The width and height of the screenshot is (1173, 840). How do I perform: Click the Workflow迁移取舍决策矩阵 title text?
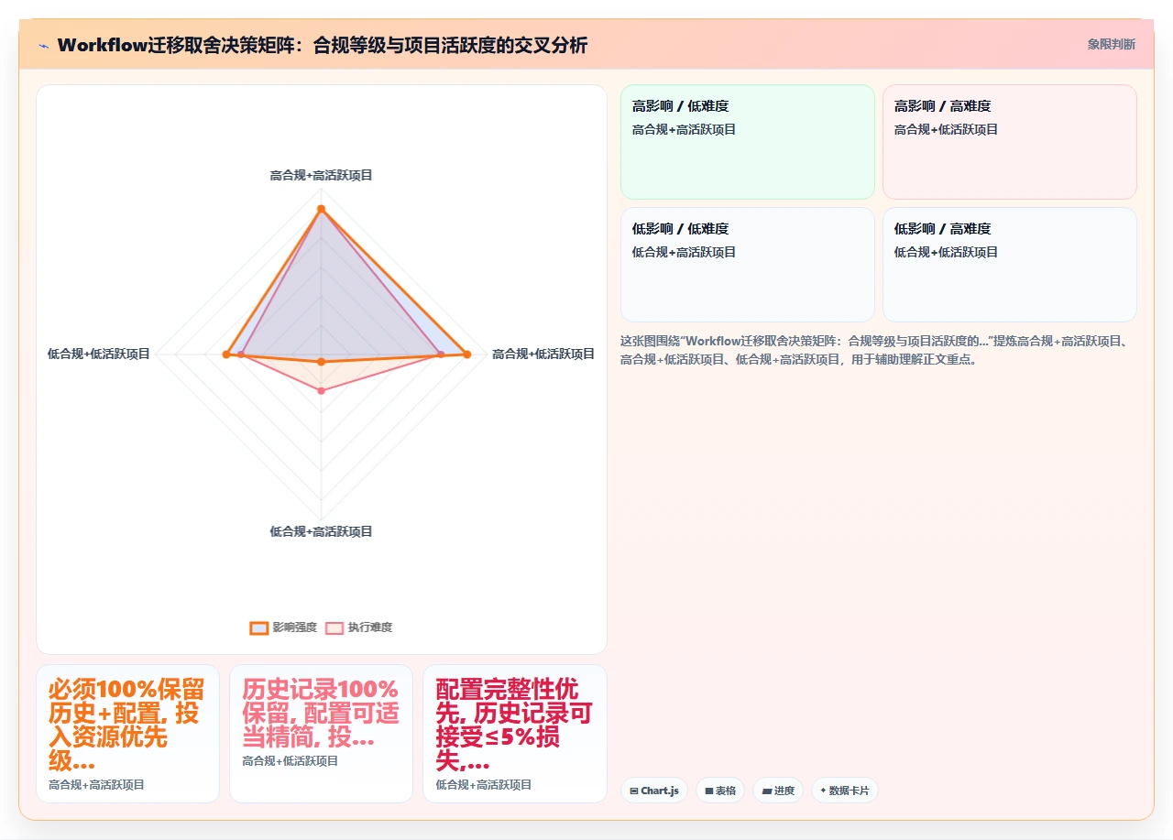click(322, 45)
